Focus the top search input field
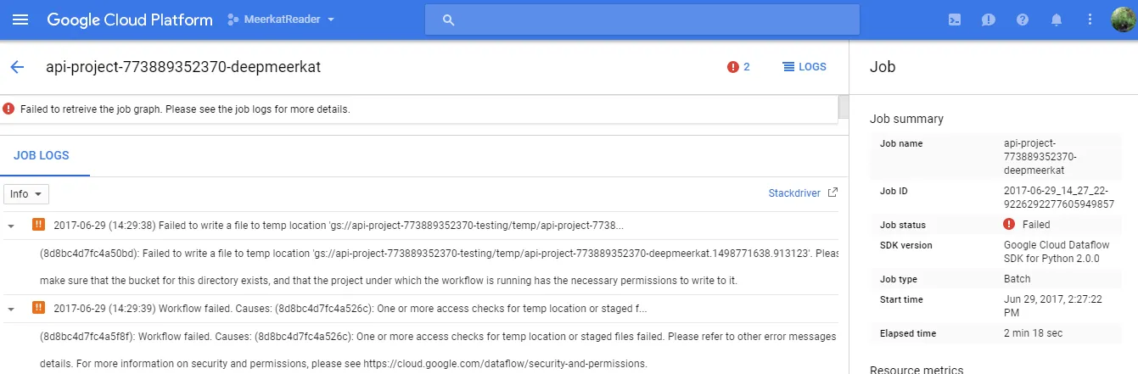 click(643, 20)
